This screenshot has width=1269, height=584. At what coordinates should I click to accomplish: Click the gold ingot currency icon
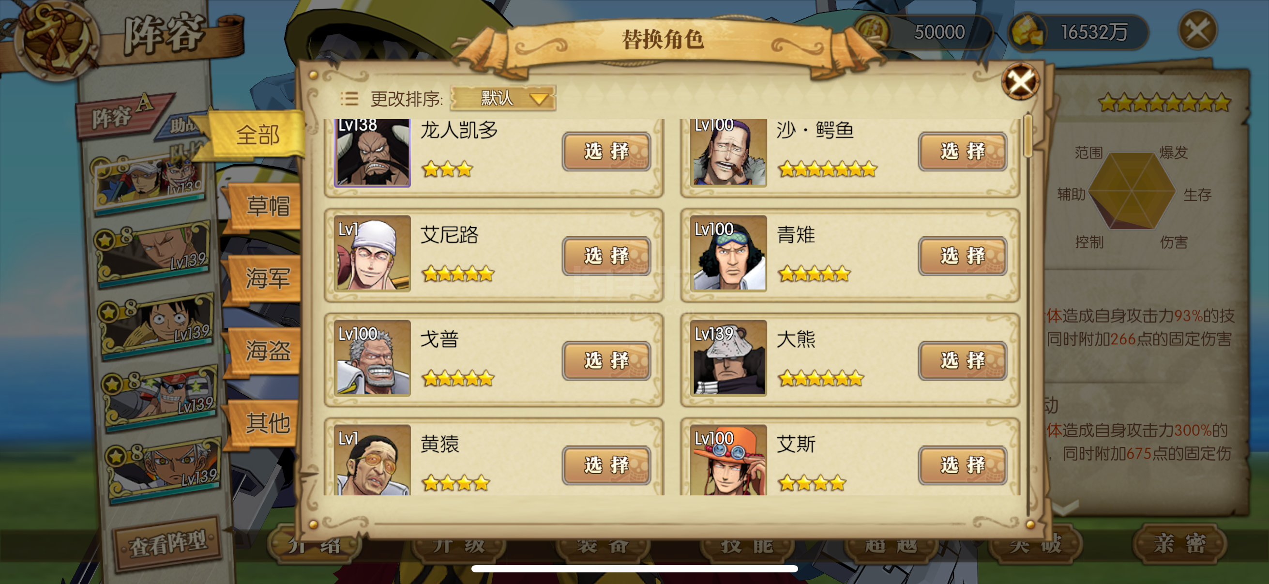click(1028, 31)
